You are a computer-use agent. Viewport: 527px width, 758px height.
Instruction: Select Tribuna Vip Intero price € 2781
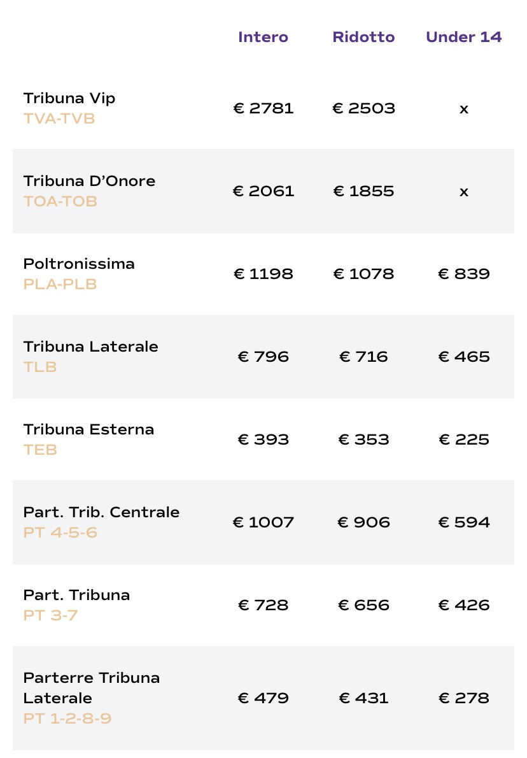click(263, 108)
